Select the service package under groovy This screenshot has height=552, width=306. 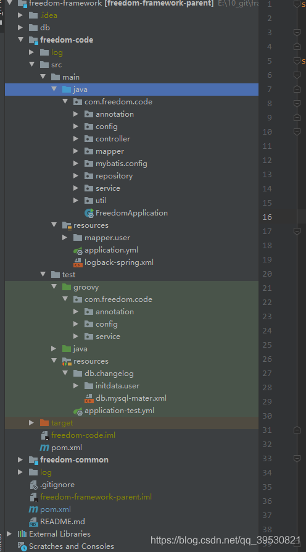[x=108, y=337]
